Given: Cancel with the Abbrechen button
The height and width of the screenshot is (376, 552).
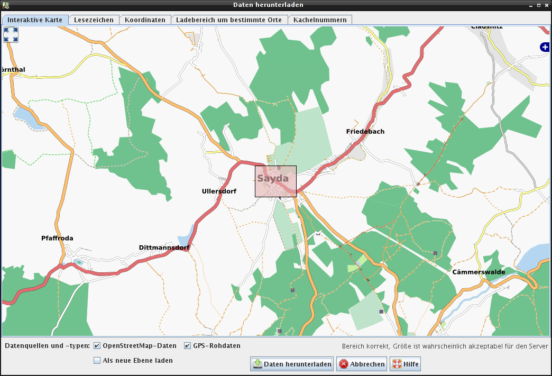Looking at the screenshot, I should pyautogui.click(x=362, y=364).
